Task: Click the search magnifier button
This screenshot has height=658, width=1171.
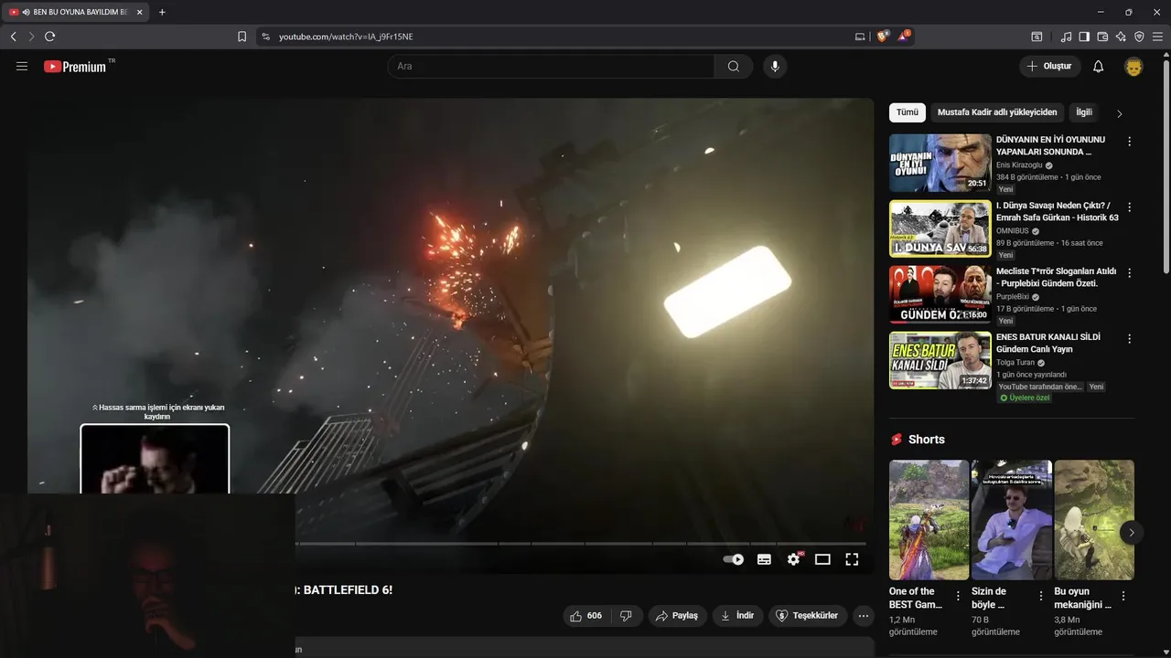Action: [734, 66]
